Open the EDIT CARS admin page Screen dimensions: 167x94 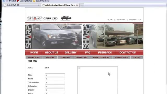pos(65,57)
